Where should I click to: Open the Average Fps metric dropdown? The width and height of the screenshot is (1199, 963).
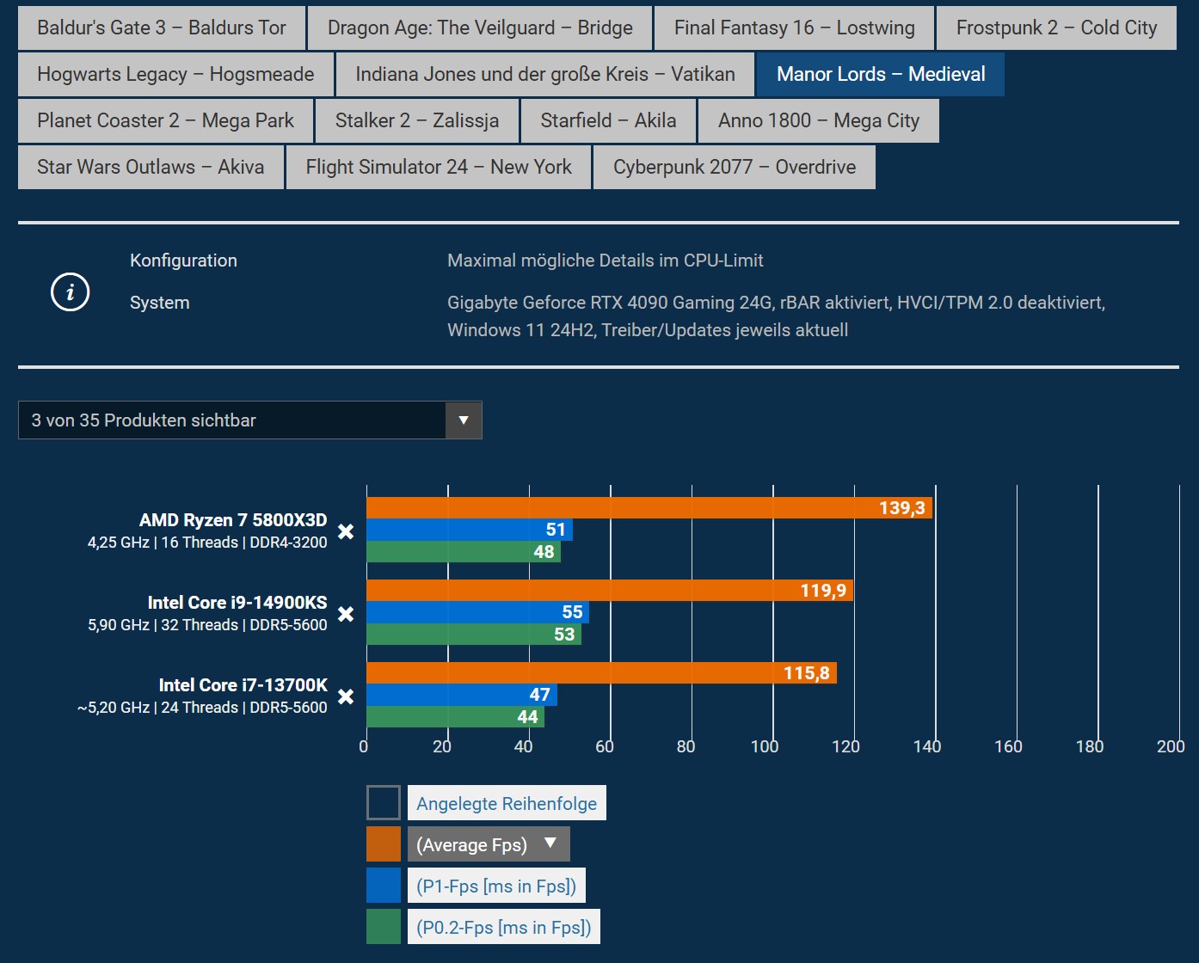(x=489, y=844)
